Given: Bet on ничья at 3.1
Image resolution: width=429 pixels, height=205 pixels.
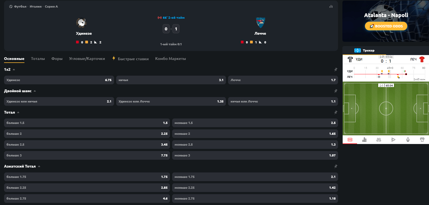Looking at the screenshot, I should pyautogui.click(x=171, y=80).
